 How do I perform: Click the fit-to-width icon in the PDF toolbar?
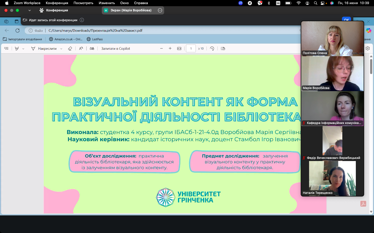[x=179, y=48]
